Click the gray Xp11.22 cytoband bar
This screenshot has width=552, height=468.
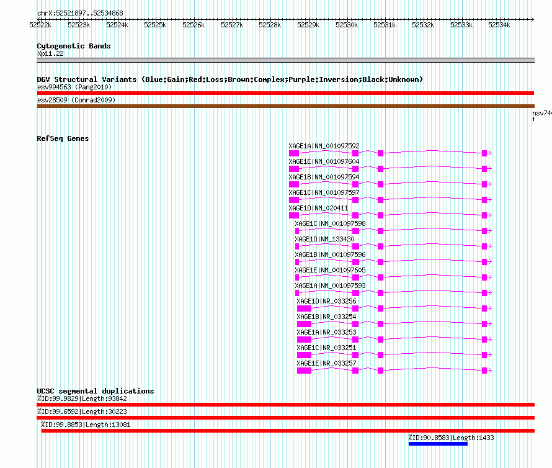[x=285, y=60]
